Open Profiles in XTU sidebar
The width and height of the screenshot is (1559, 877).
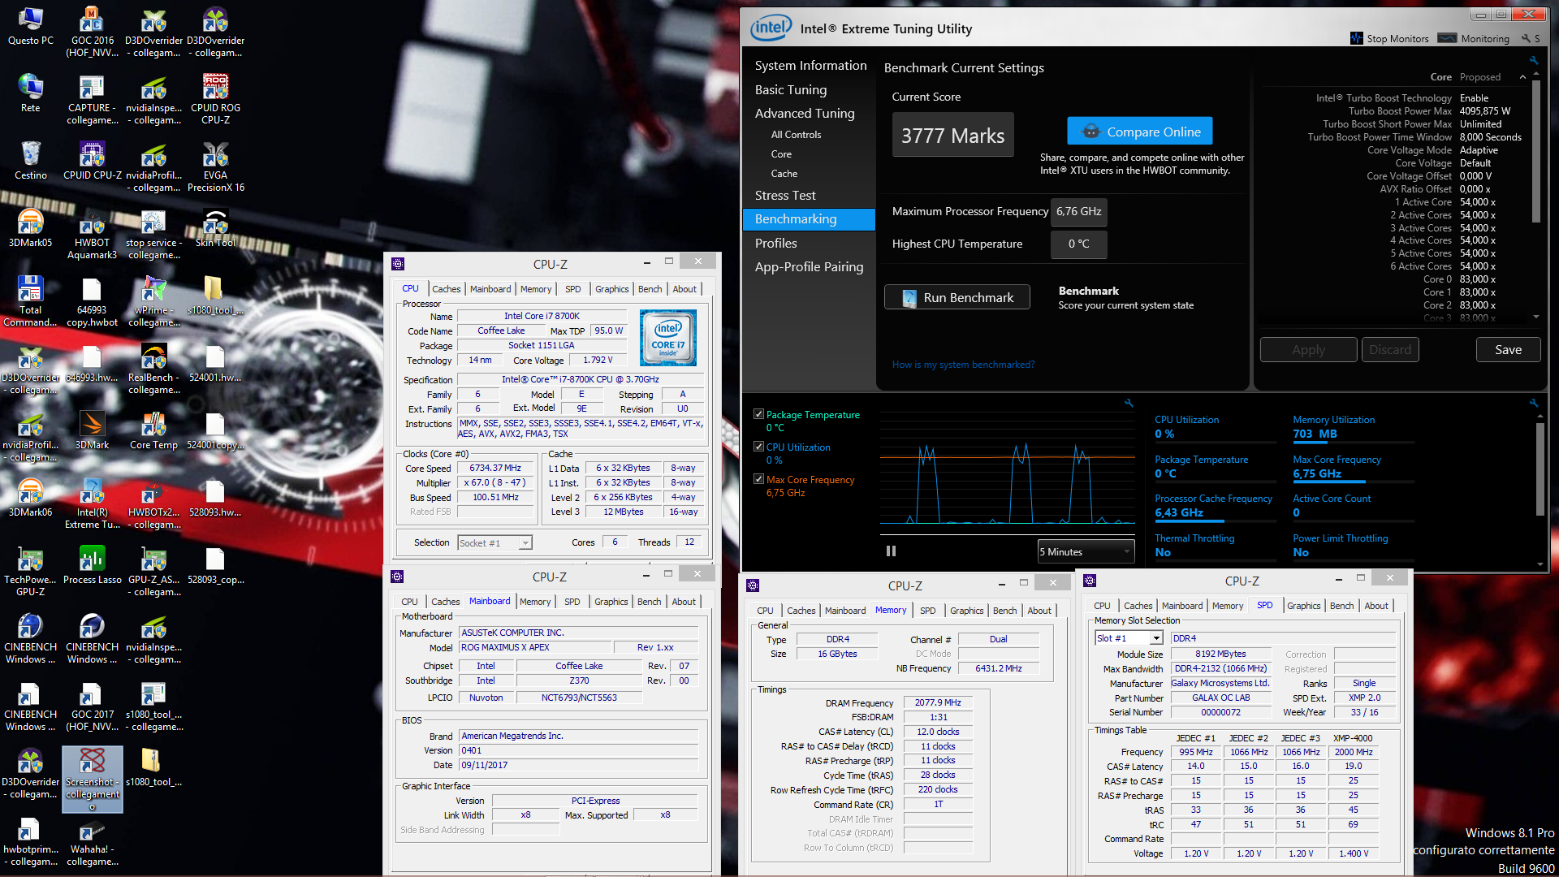775,244
